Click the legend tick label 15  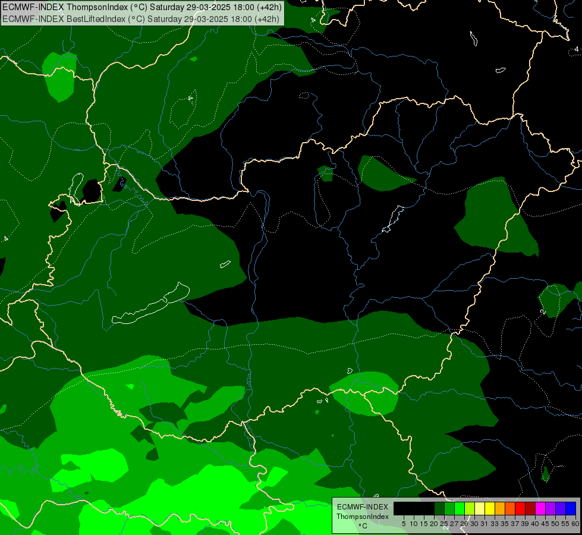tap(424, 524)
